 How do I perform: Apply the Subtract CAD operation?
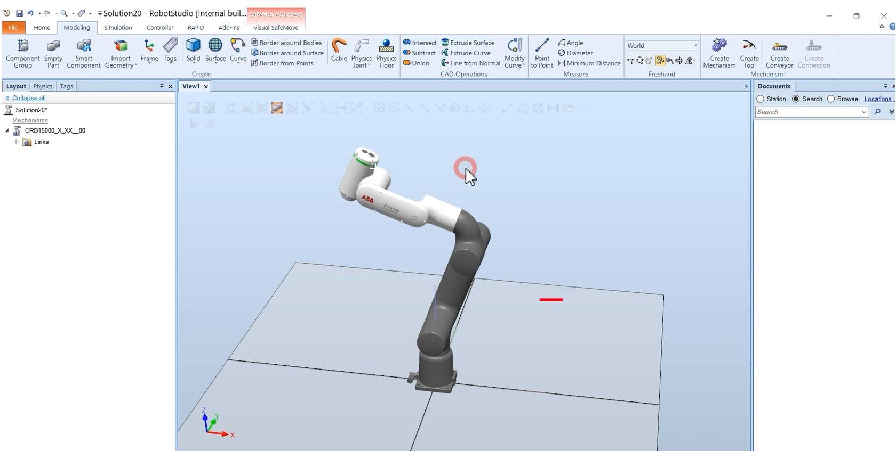tap(419, 53)
